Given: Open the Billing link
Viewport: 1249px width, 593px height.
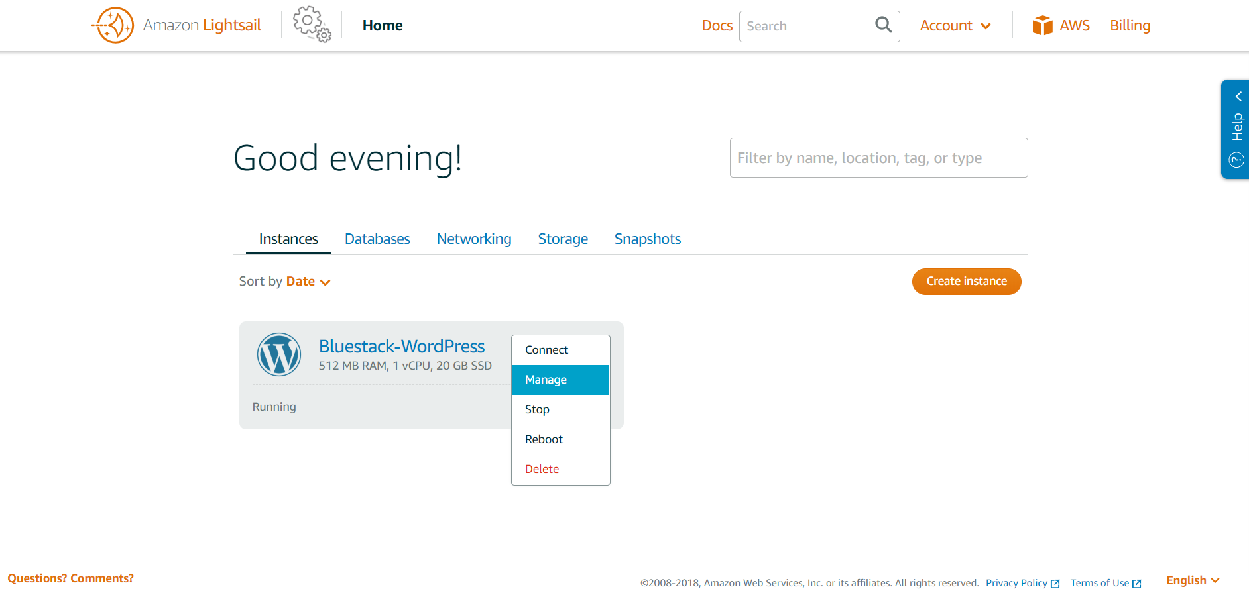Looking at the screenshot, I should pos(1130,26).
